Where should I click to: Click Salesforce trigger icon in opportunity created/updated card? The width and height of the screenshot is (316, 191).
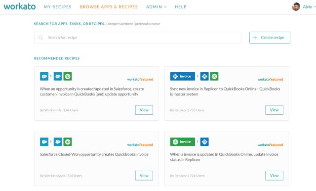[44, 76]
